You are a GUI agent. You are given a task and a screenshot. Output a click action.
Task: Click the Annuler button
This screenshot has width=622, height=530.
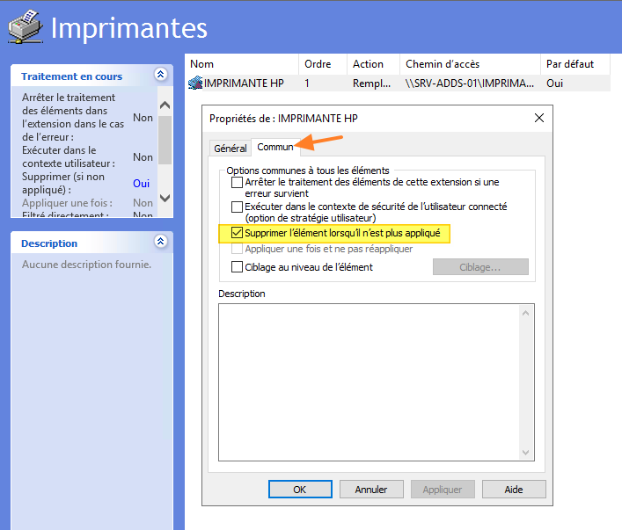[x=371, y=490]
